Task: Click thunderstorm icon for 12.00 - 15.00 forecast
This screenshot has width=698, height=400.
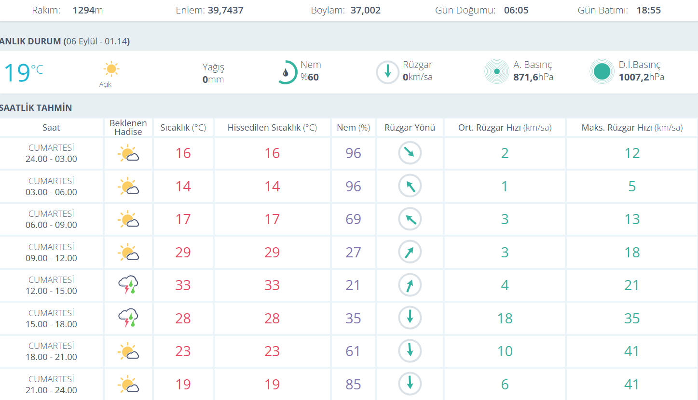Action: click(128, 285)
